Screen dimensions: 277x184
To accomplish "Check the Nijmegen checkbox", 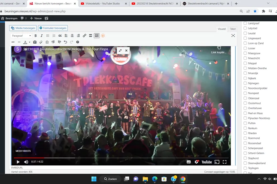I will 245,83.
